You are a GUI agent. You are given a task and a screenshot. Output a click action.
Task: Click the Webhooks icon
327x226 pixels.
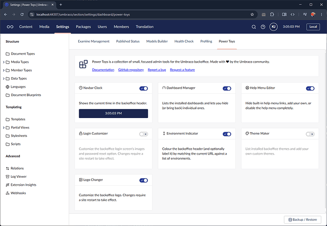click(x=8, y=193)
